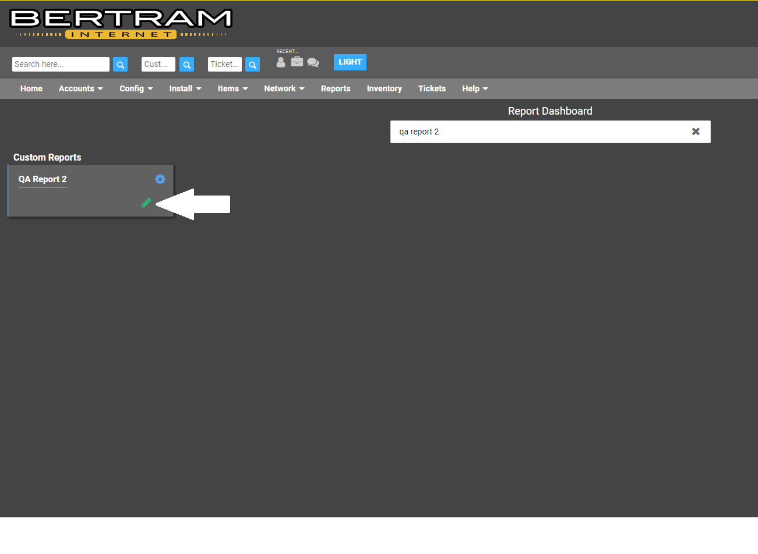Image resolution: width=758 pixels, height=554 pixels.
Task: Open recent customers person icon
Action: (281, 62)
